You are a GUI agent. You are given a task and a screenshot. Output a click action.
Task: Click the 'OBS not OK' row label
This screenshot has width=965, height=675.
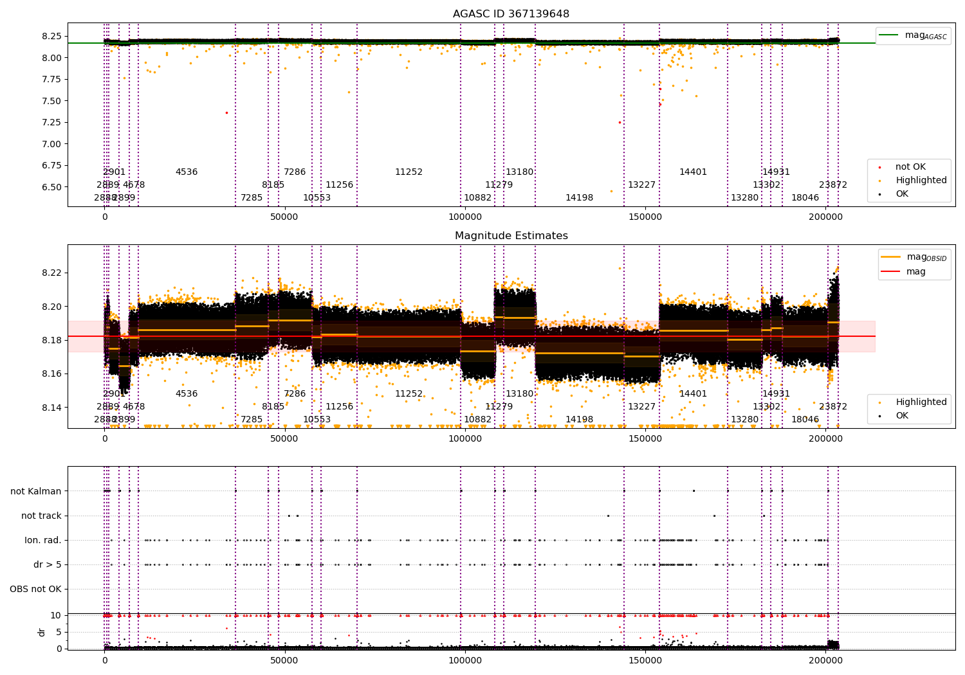35,589
